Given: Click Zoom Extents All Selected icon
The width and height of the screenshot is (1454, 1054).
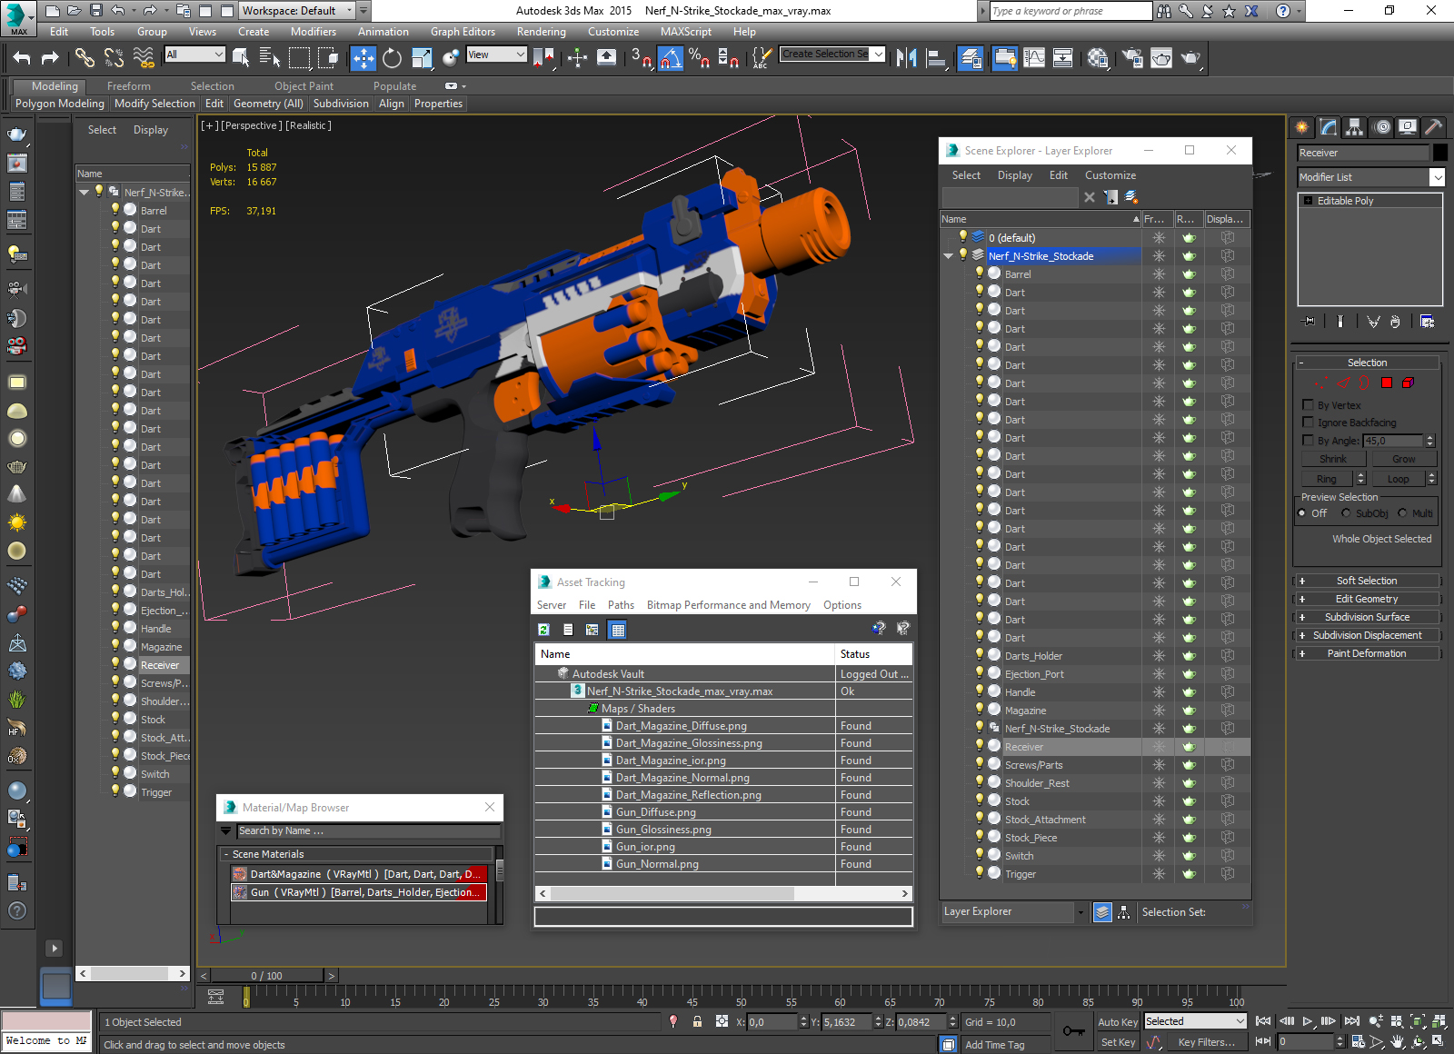Looking at the screenshot, I should click(x=1439, y=1021).
